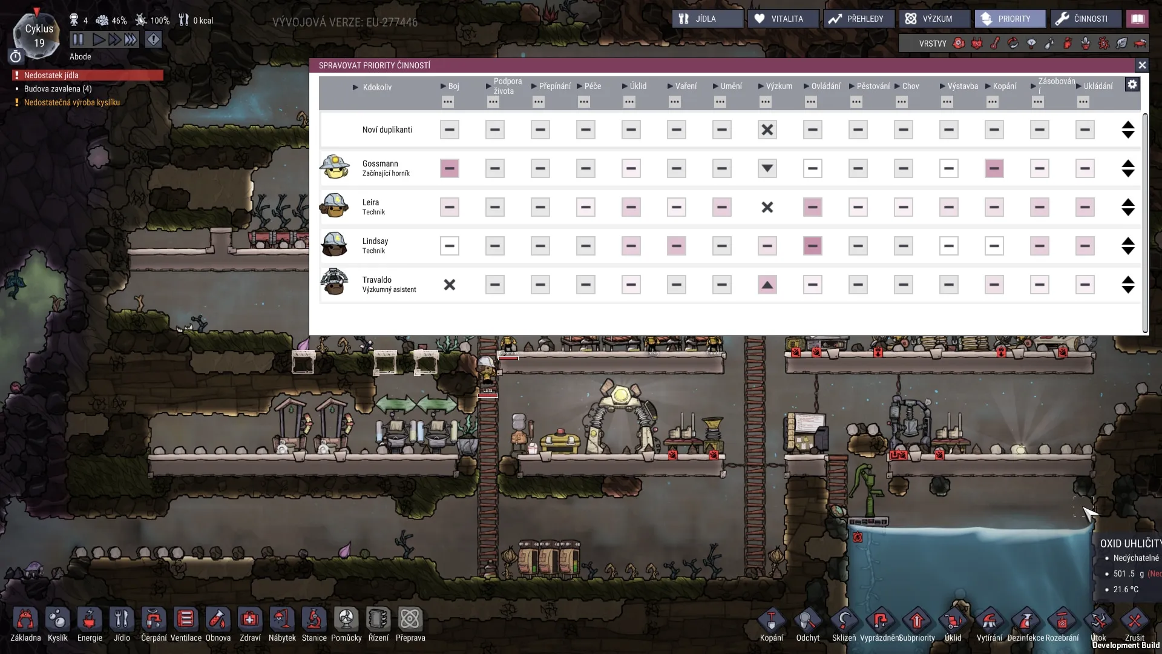Select the Odchyt capture tool

[808, 624]
